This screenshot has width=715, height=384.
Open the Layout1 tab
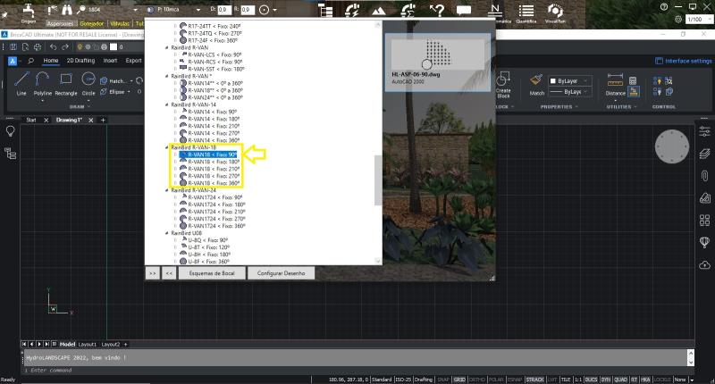[88, 344]
